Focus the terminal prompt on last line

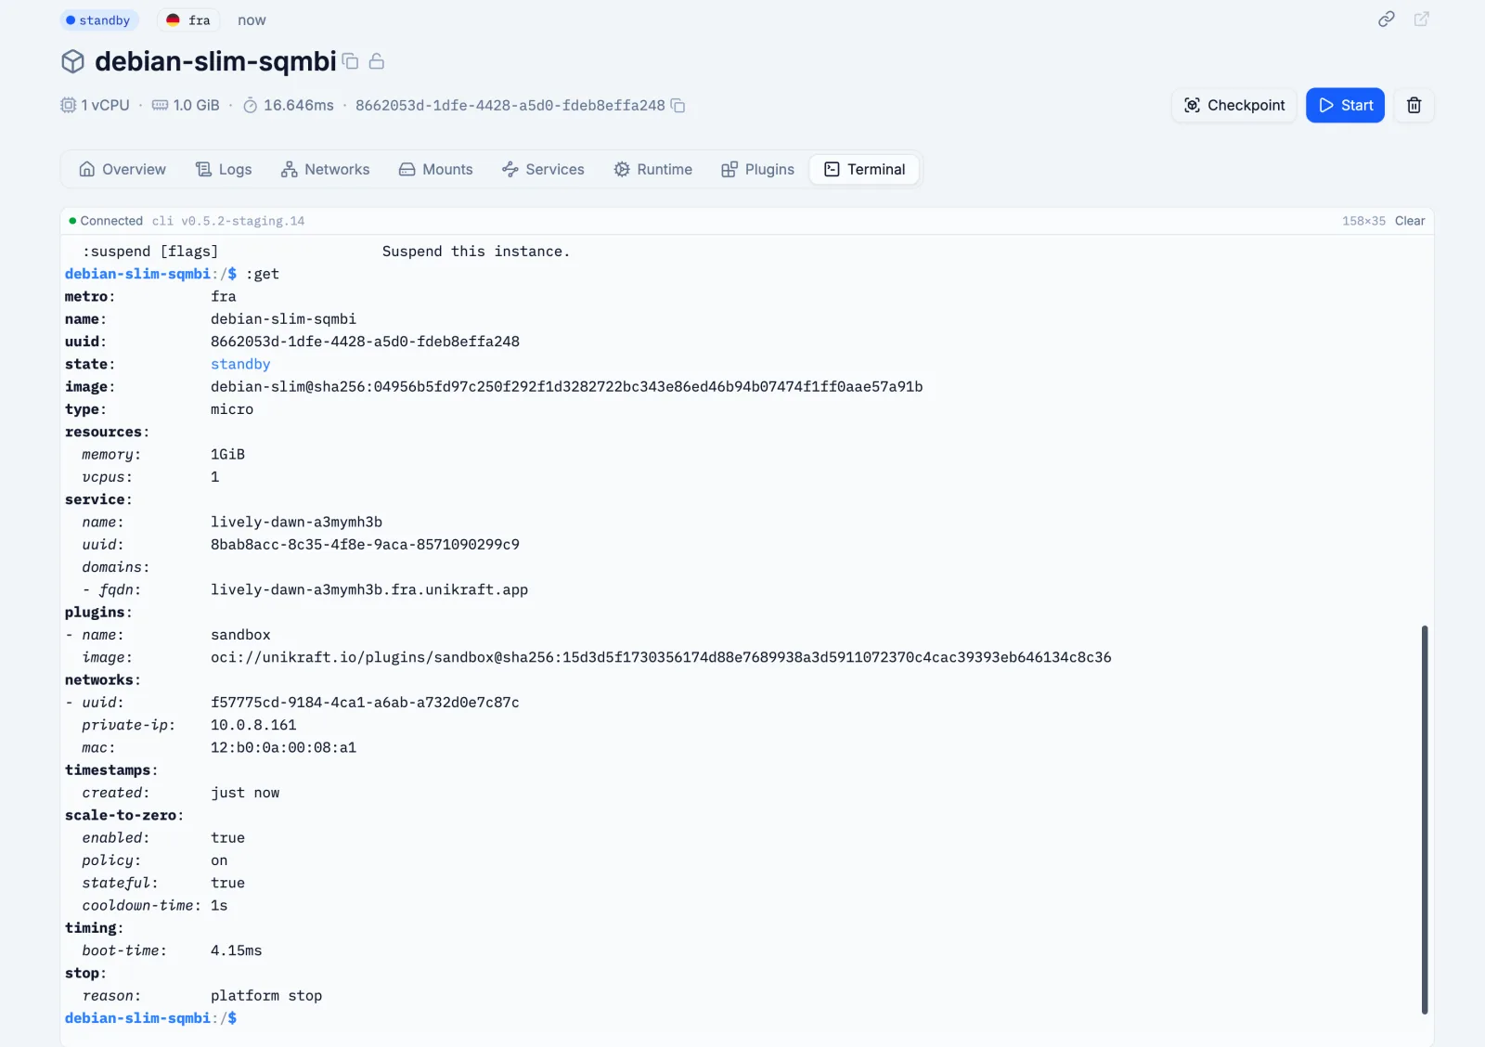coord(150,1018)
